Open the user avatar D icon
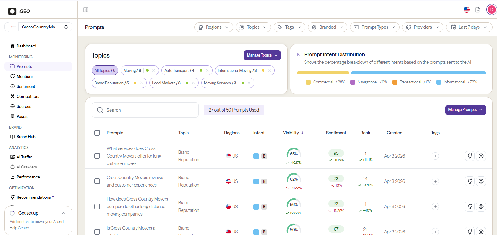The width and height of the screenshot is (497, 235). (492, 10)
